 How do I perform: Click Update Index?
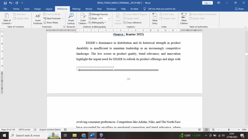pyautogui.click(x=168, y=18)
